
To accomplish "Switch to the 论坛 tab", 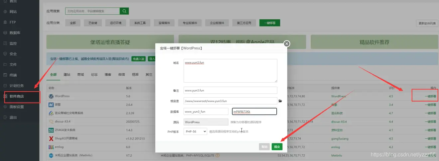I will coord(94,75).
